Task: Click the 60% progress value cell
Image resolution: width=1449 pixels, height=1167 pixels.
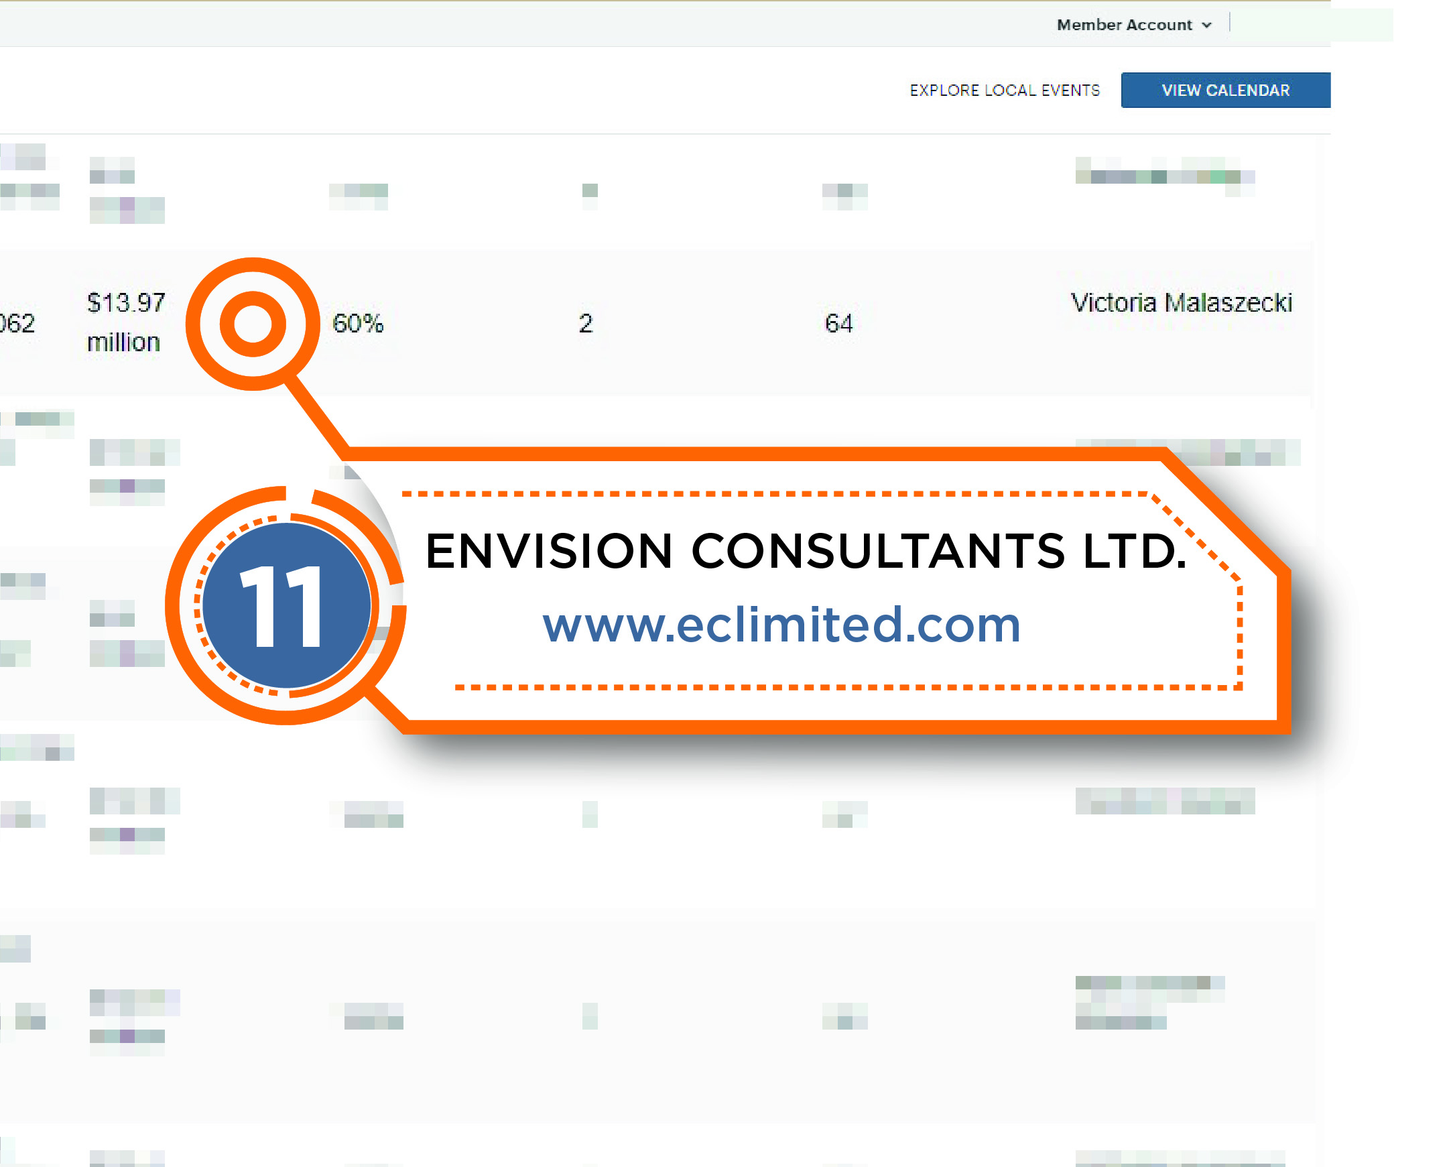Action: (x=358, y=323)
